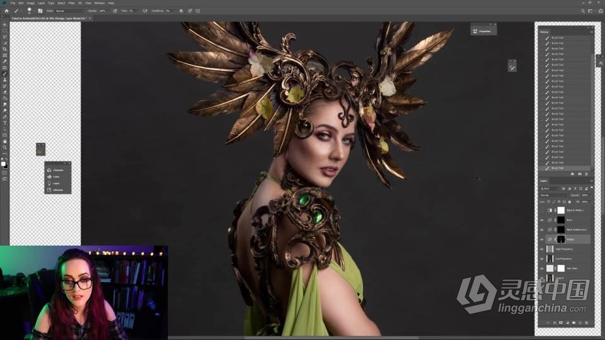Open brush settings panel icon

coord(40,11)
